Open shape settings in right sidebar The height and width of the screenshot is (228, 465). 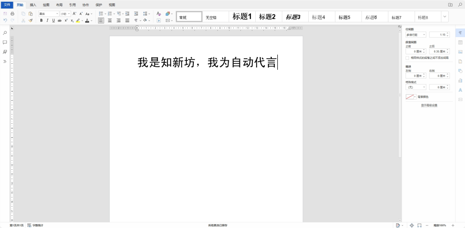pos(460,71)
